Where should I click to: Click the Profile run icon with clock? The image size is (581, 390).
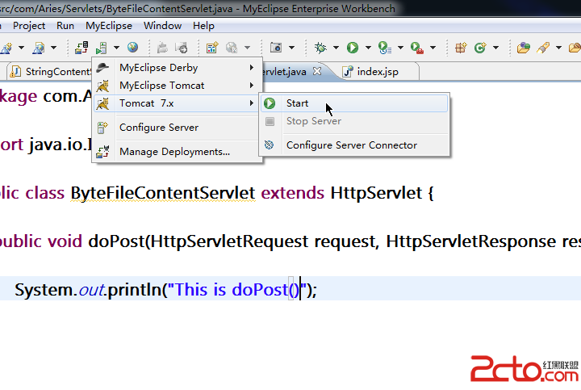click(385, 48)
